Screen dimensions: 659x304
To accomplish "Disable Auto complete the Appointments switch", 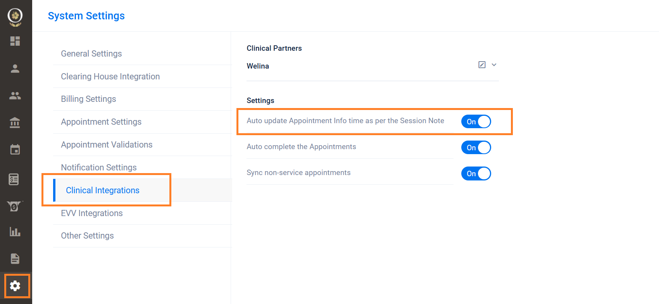I will pyautogui.click(x=476, y=148).
